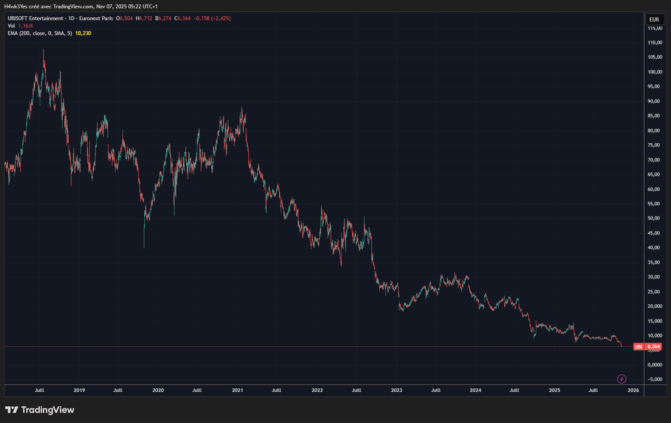Click the TradingView logo at bottom
This screenshot has width=671, height=423.
point(40,410)
